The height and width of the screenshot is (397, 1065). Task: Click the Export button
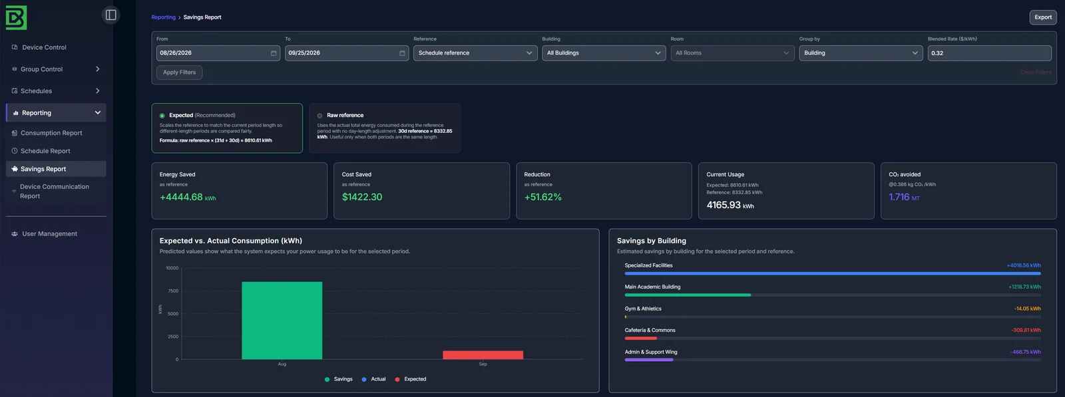tap(1043, 17)
